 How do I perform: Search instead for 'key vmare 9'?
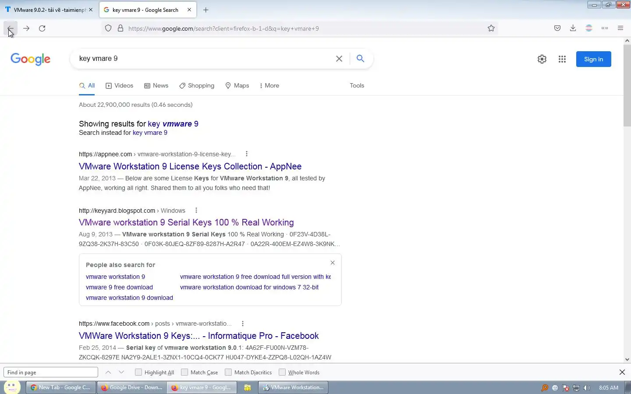pos(150,133)
